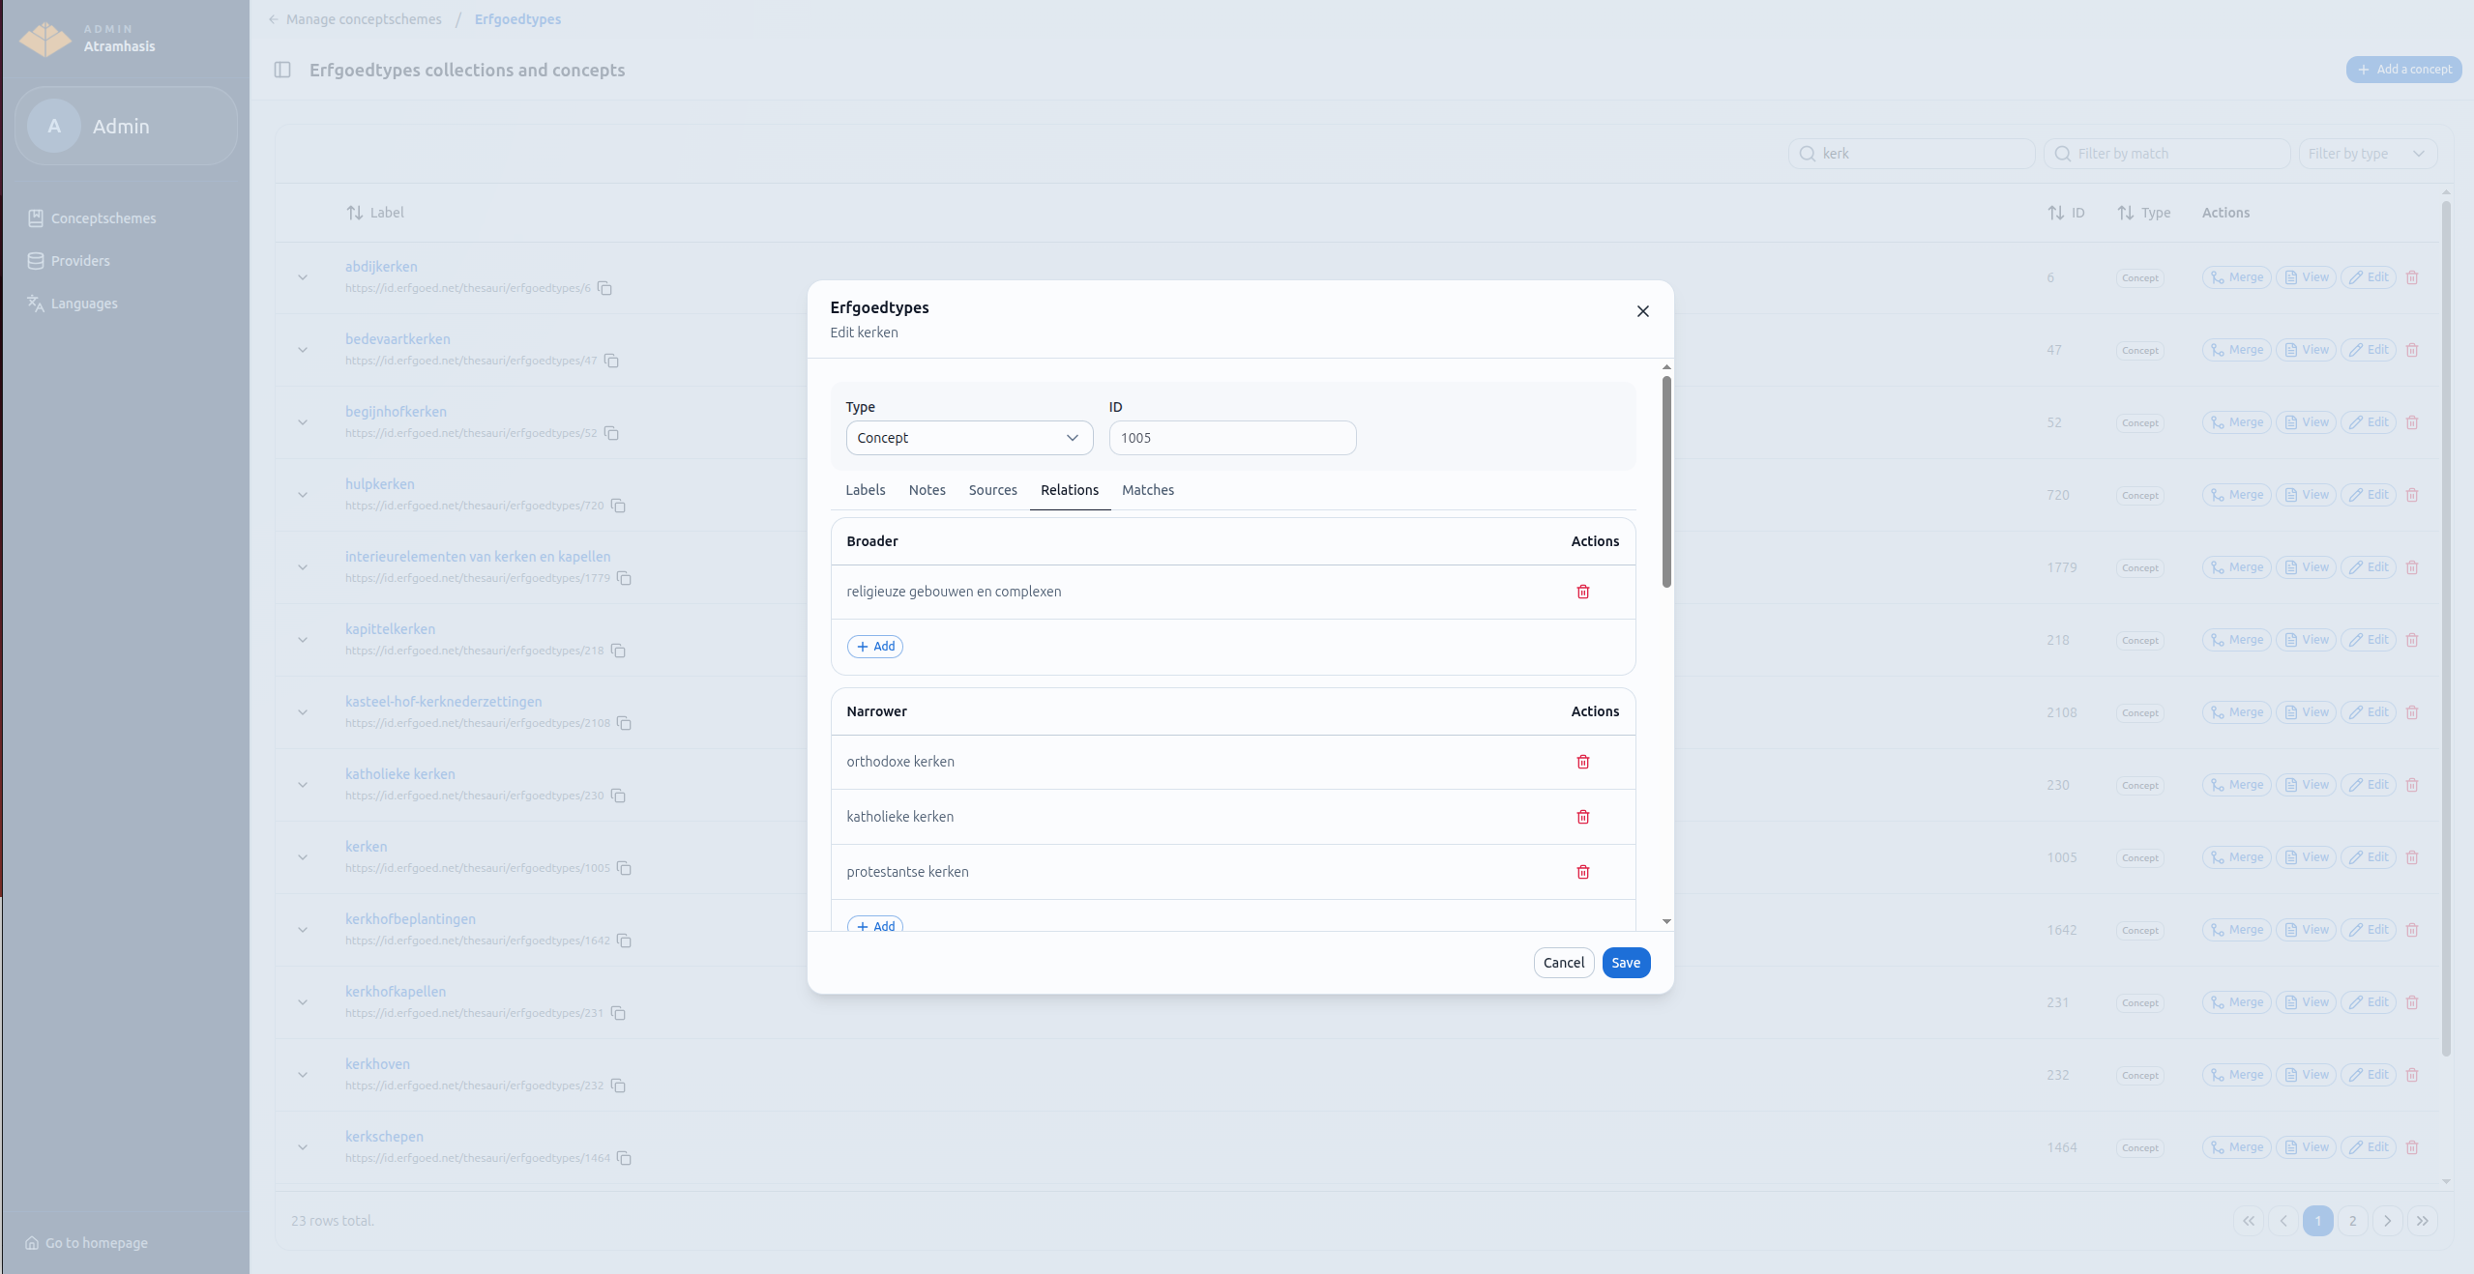Sort table by Label column
The height and width of the screenshot is (1274, 2474).
pyautogui.click(x=375, y=213)
